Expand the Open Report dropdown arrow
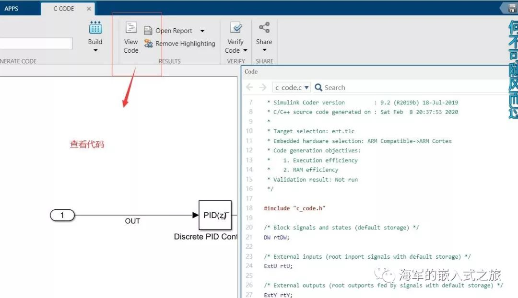This screenshot has height=298, width=518. [x=203, y=30]
